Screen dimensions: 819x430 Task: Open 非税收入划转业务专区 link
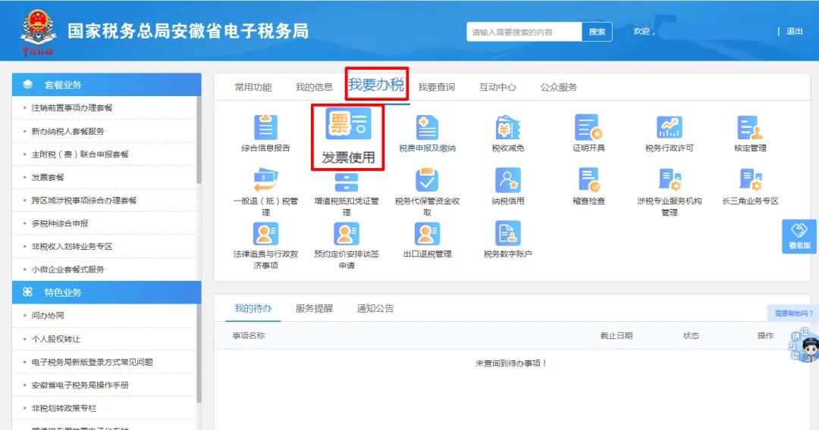[x=72, y=246]
